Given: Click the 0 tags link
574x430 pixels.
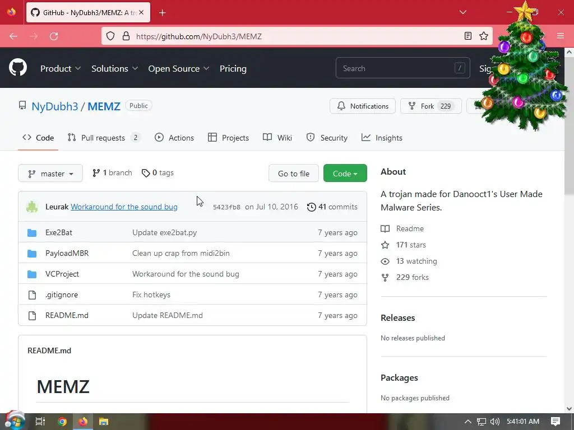Looking at the screenshot, I should pyautogui.click(x=158, y=173).
